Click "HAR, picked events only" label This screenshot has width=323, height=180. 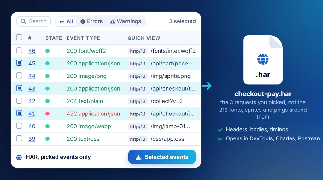pyautogui.click(x=58, y=157)
